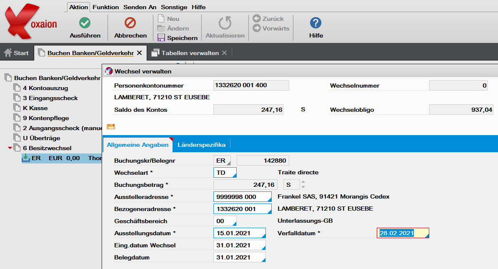The width and height of the screenshot is (498, 269).
Task: Select the Buchen Banken/Geldverkehr tab
Action: pyautogui.click(x=90, y=53)
